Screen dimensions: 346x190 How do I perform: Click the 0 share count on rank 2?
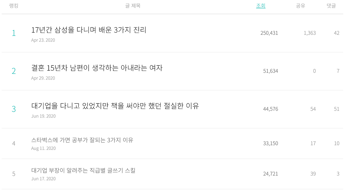[314, 71]
